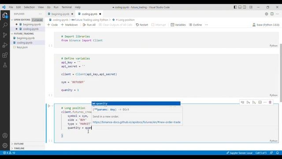Customize layout icon in title bar

coord(251,7)
